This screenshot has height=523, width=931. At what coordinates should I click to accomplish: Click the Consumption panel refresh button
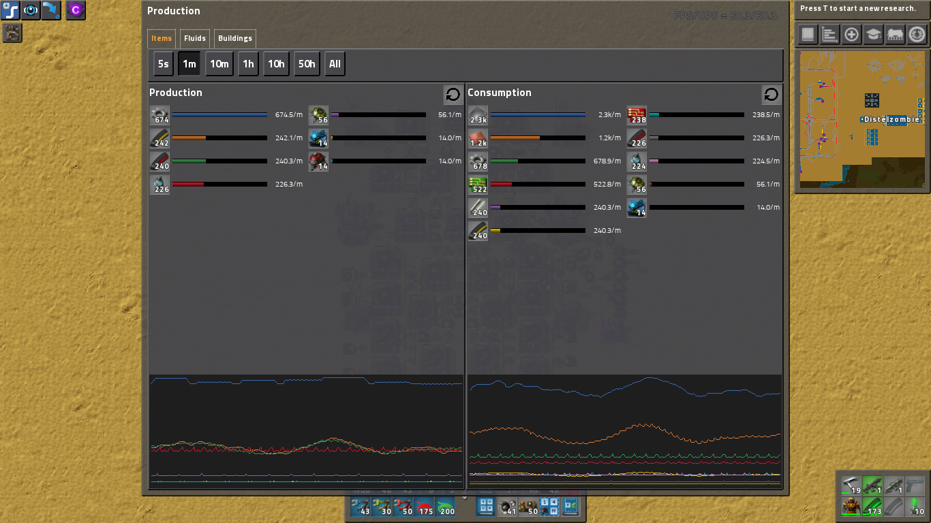pos(772,95)
